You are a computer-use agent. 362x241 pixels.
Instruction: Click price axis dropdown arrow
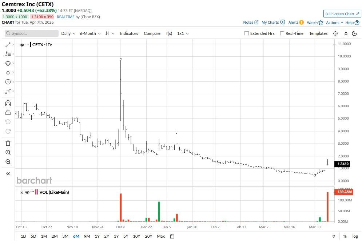coord(334,44)
